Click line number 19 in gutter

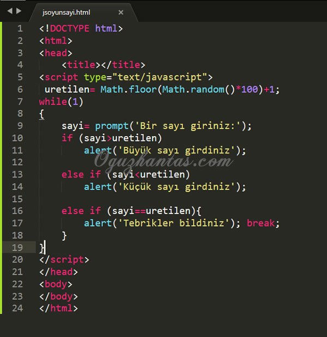[17, 247]
